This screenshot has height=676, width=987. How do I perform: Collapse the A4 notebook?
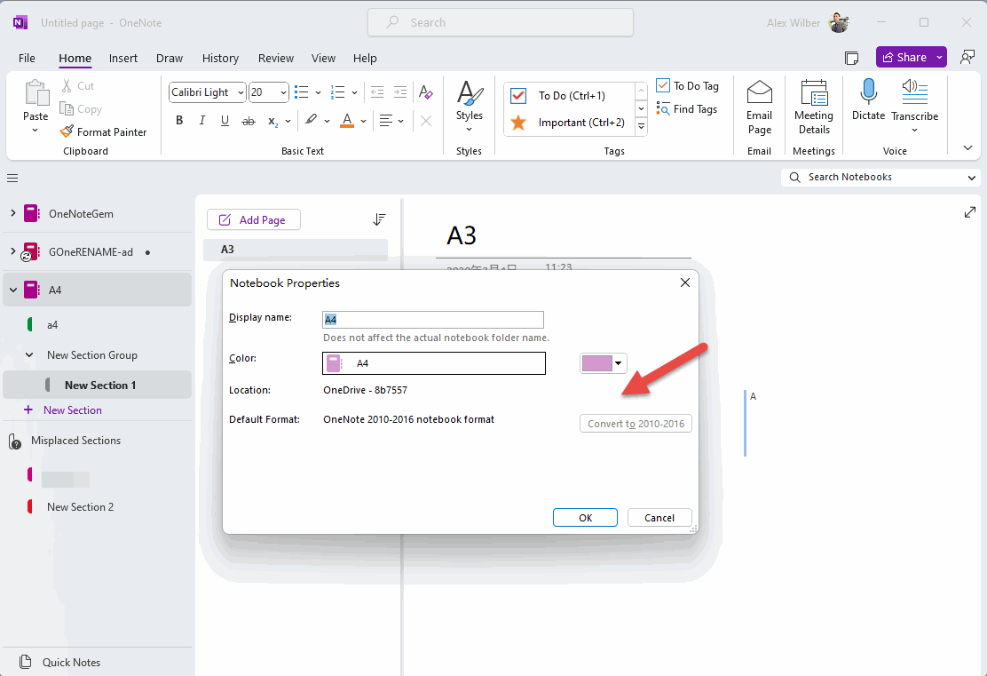13,290
